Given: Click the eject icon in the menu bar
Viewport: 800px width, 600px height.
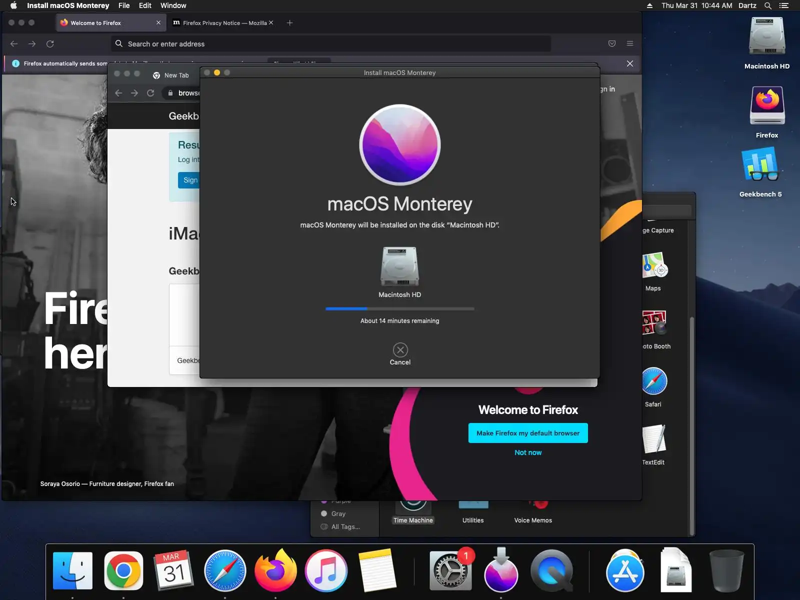Looking at the screenshot, I should pyautogui.click(x=649, y=5).
